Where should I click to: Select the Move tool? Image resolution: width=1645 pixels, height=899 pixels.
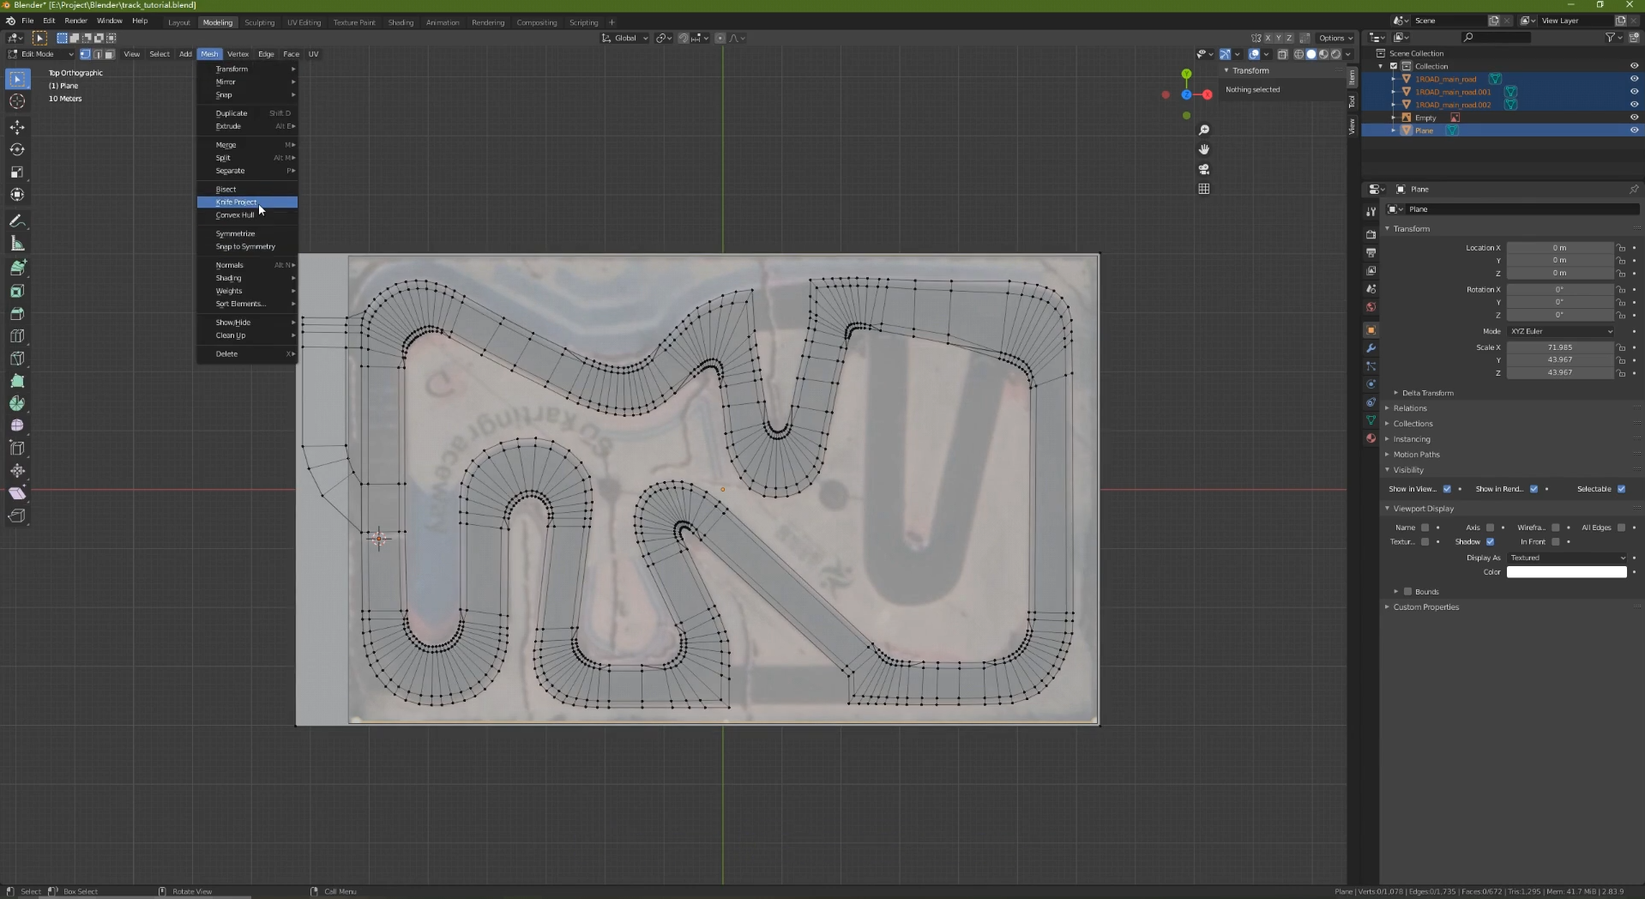[17, 127]
